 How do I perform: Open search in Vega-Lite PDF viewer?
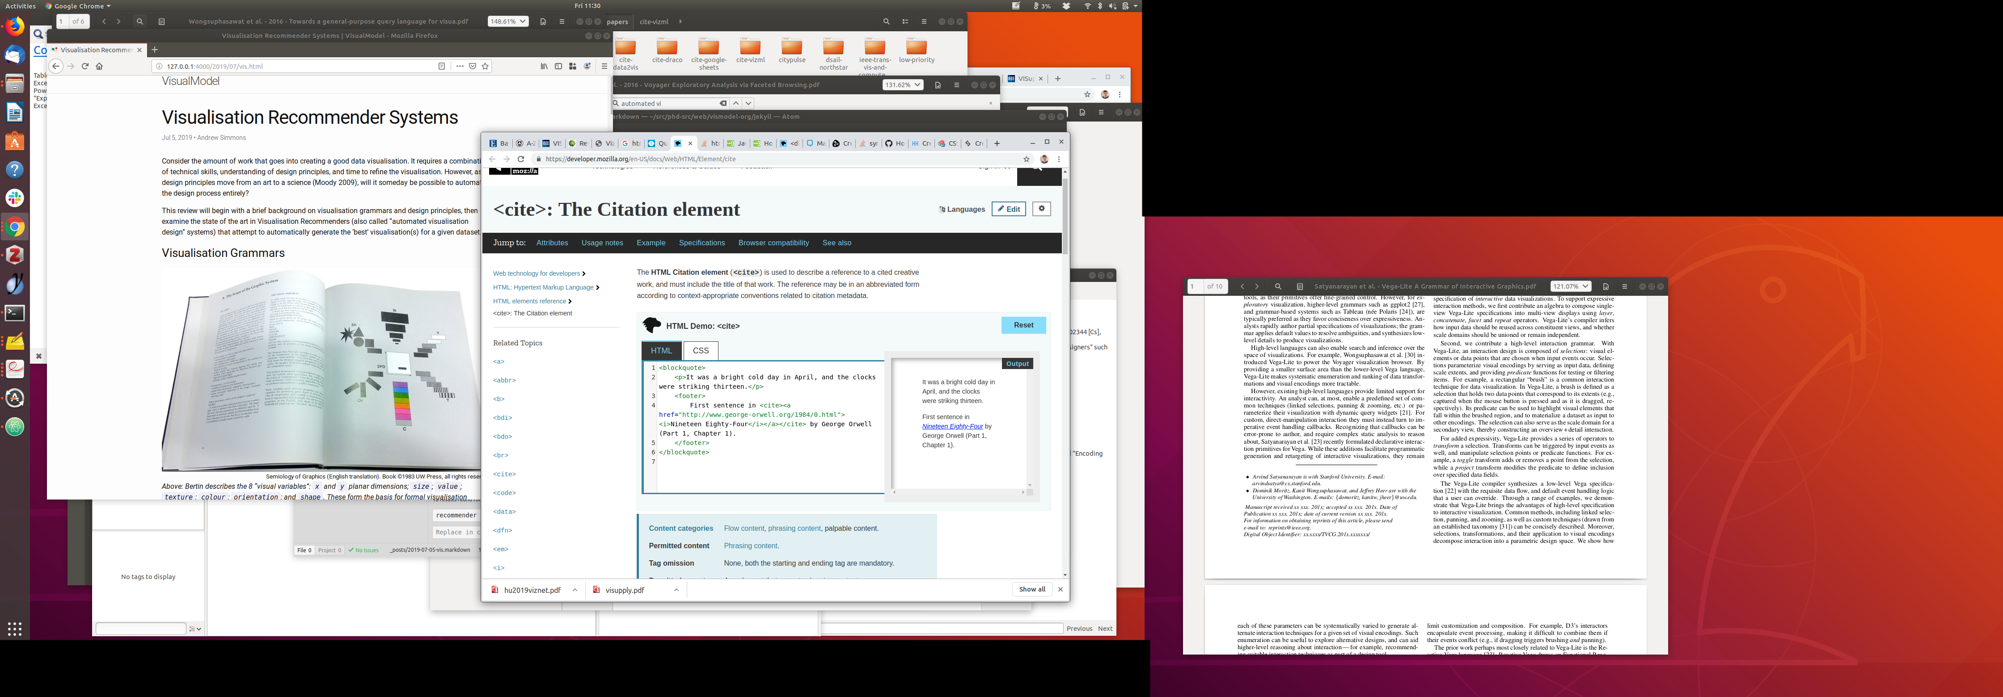click(1277, 287)
